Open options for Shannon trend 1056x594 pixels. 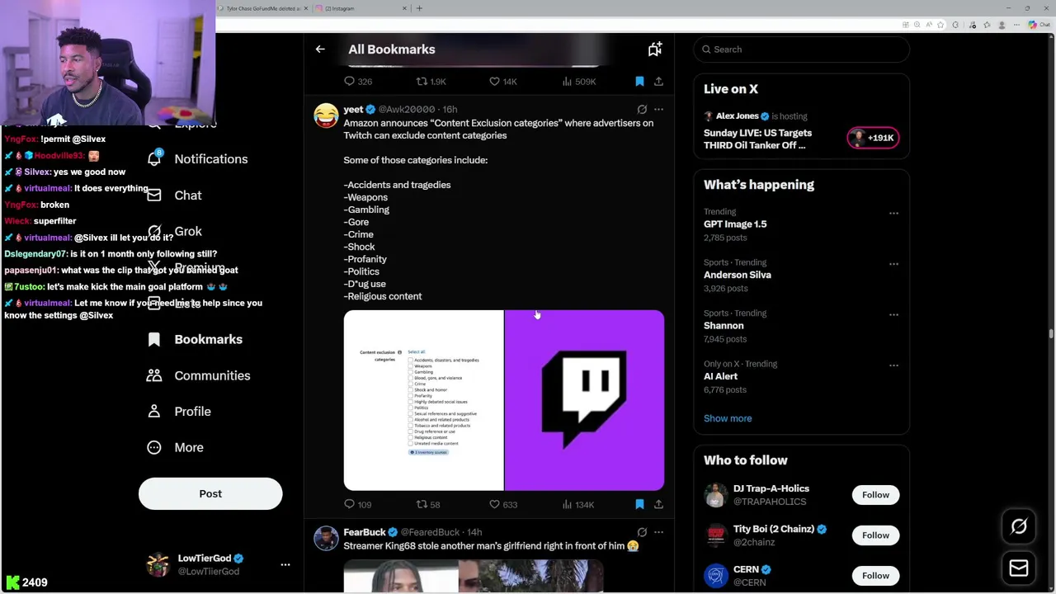pos(893,314)
